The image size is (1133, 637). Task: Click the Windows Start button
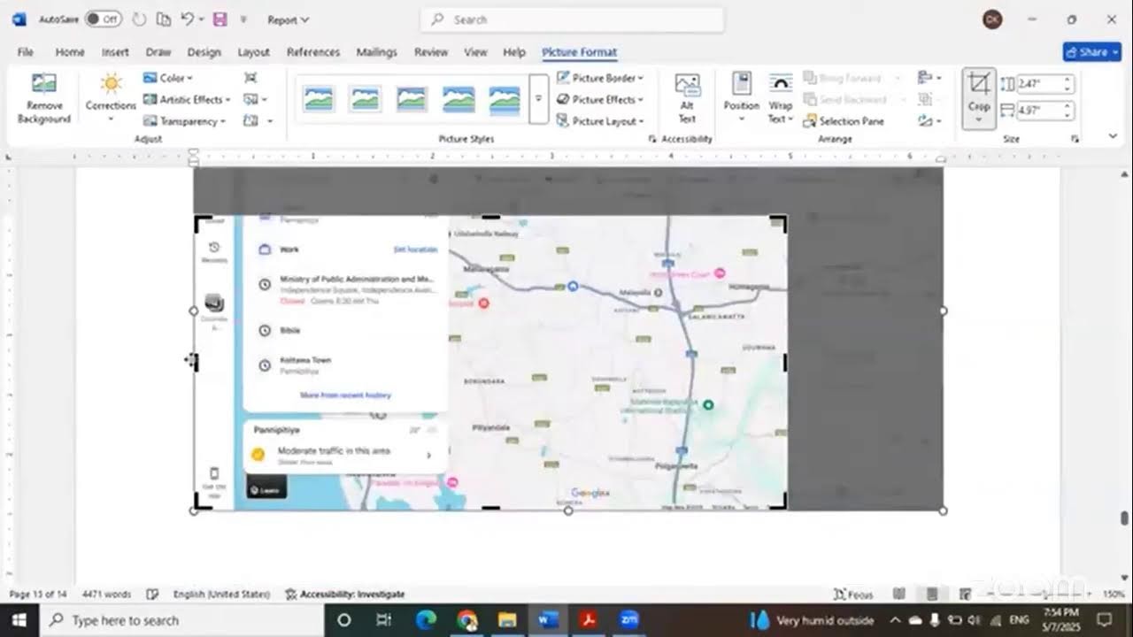pyautogui.click(x=19, y=620)
